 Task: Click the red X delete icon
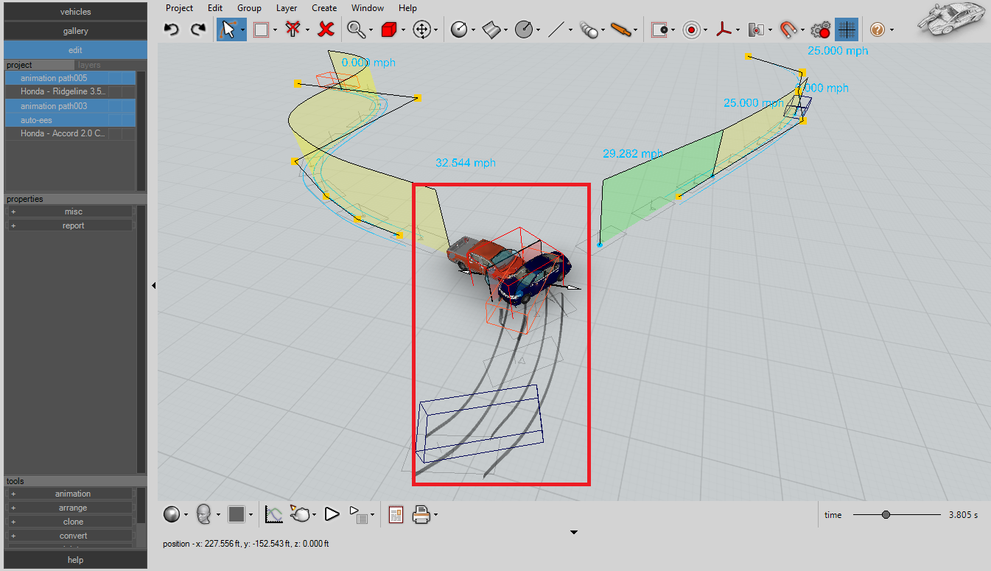point(326,29)
